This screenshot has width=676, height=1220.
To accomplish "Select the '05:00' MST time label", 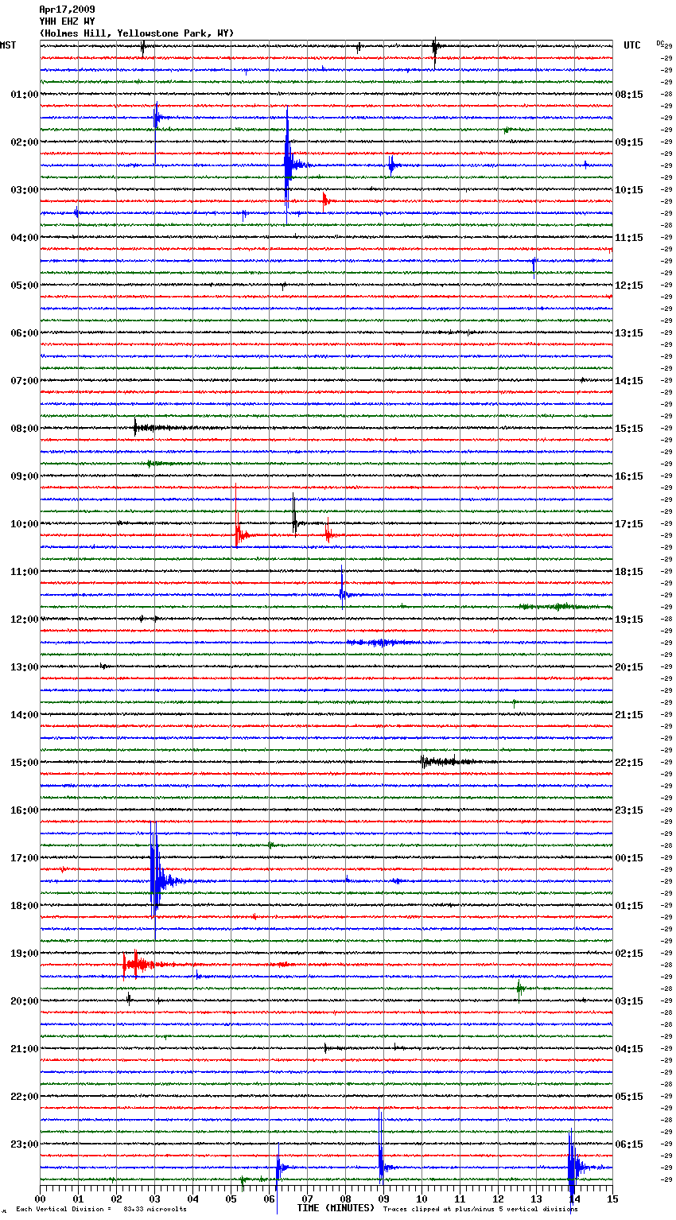I will pyautogui.click(x=25, y=286).
